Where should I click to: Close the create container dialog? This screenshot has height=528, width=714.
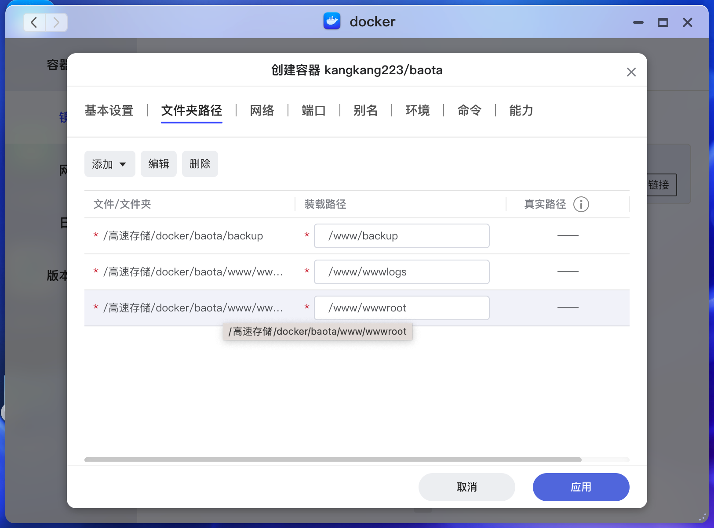pyautogui.click(x=631, y=72)
